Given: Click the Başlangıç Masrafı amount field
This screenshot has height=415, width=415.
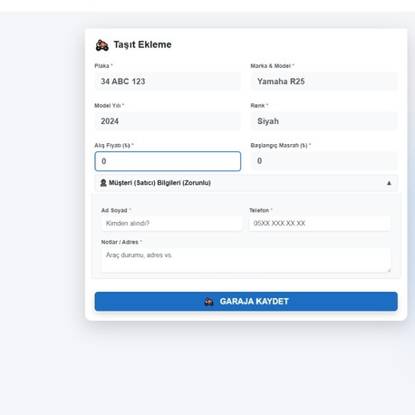Looking at the screenshot, I should 324,161.
